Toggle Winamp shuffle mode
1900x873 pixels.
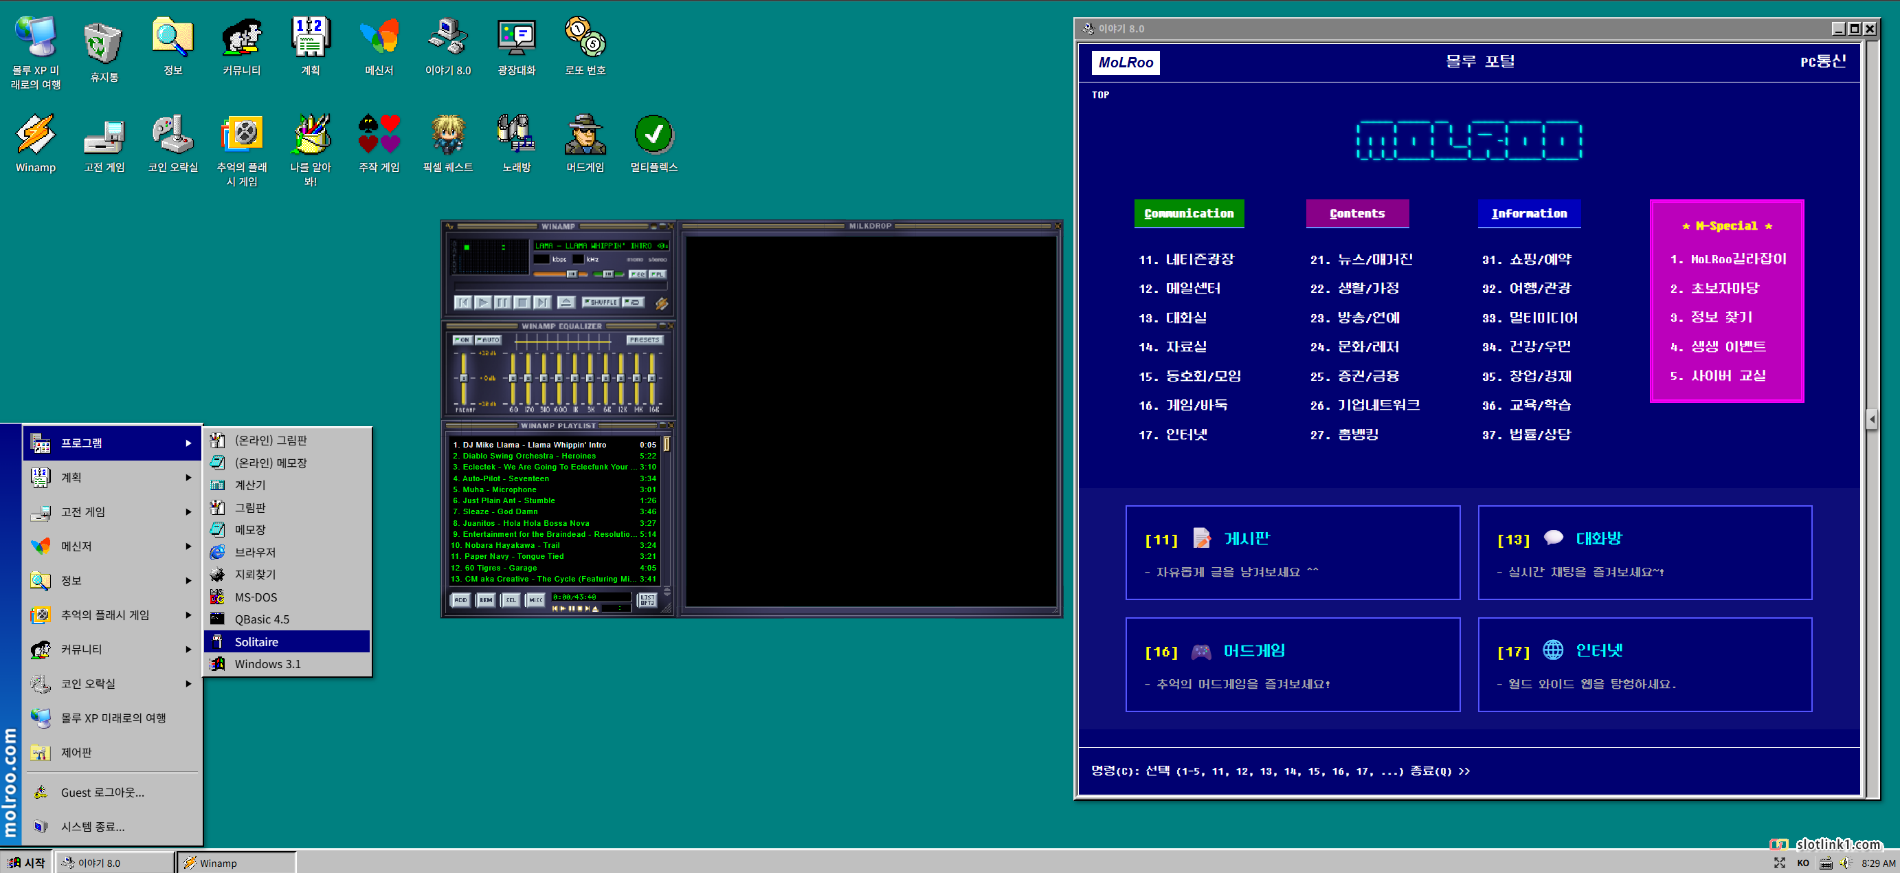pos(601,302)
